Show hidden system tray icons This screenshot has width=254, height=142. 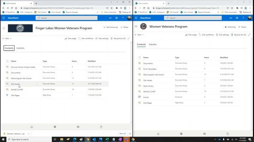[x=215, y=139]
